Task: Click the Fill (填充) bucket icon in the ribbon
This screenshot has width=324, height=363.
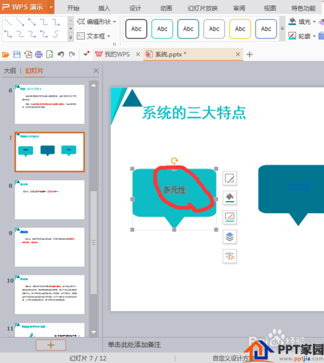Action: [x=292, y=21]
